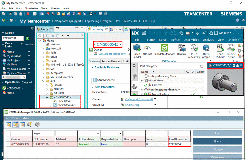Viewport: 246px width, 160px height.
Task: Open the Part Navigator tab icon in NX sidebar
Action: click(134, 86)
